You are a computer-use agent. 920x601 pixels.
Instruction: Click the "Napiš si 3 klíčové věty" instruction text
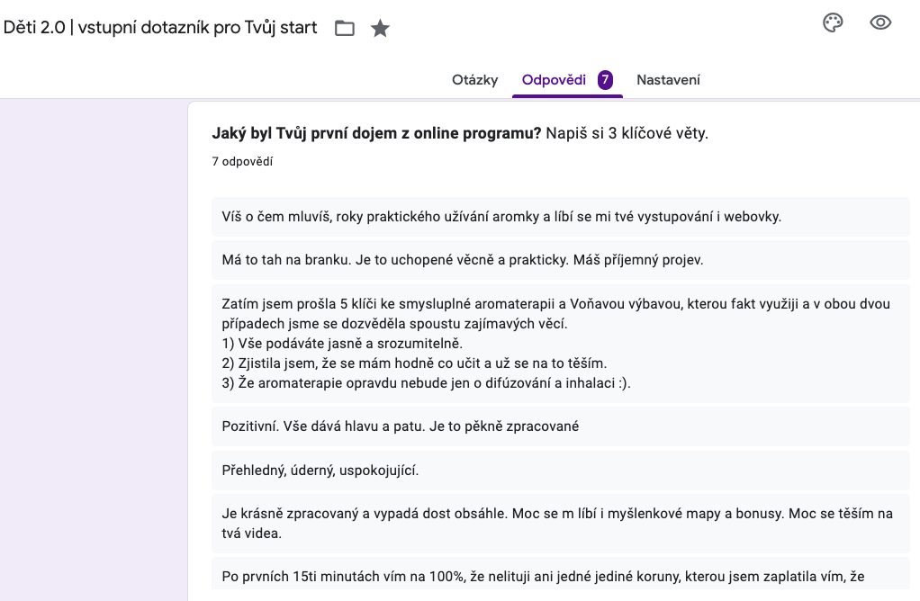(627, 134)
